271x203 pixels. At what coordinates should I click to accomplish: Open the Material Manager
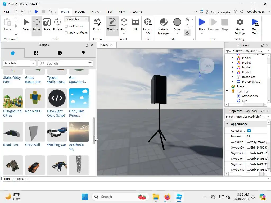pyautogui.click(x=164, y=26)
